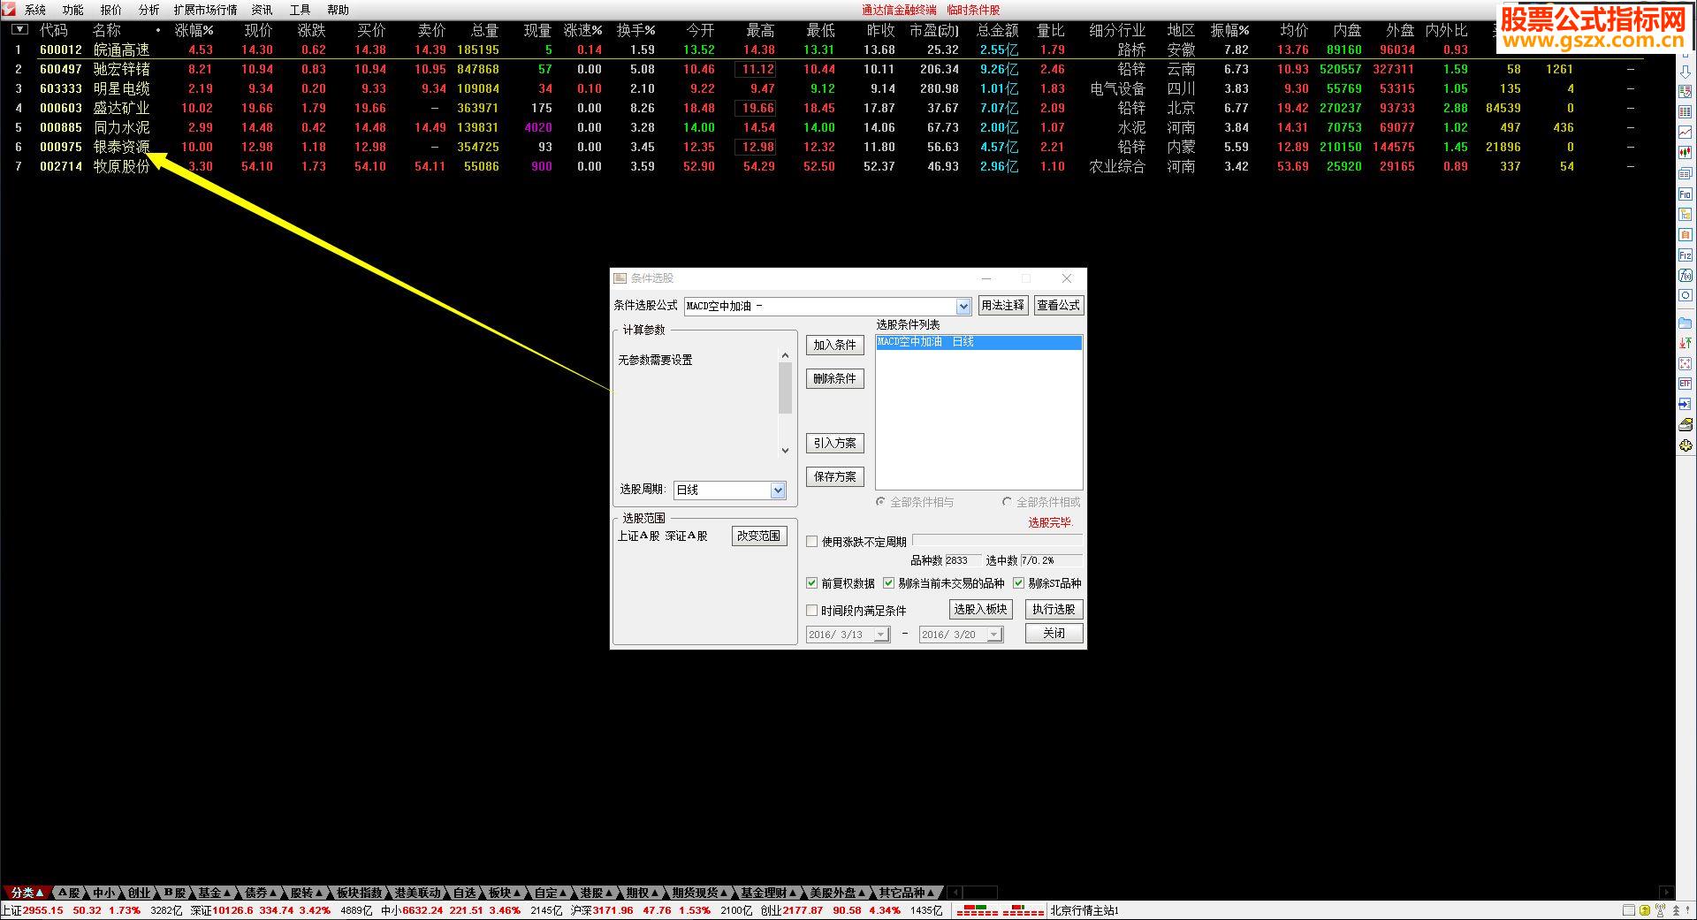Open the top-left ▼ column menu button
This screenshot has width=1697, height=920.
[19, 29]
